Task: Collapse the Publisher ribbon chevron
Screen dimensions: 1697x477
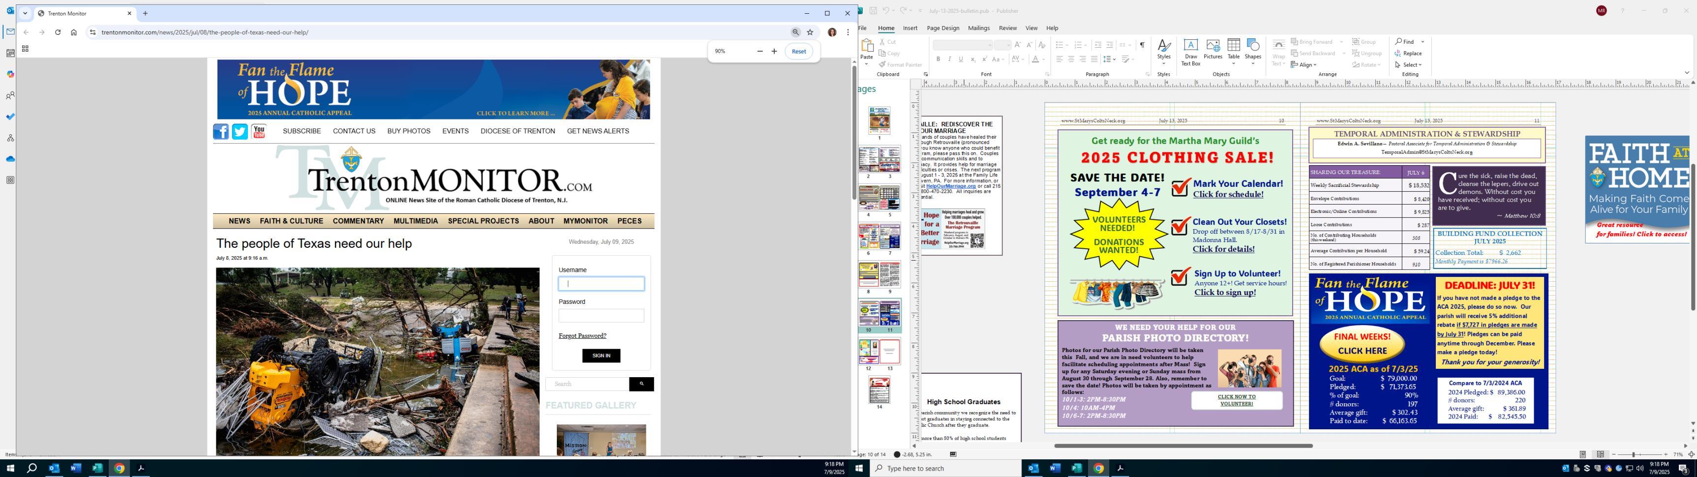Action: 1687,73
